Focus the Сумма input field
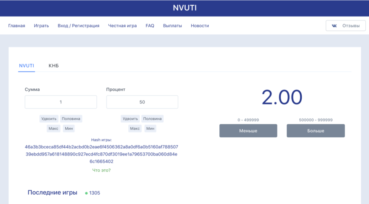This screenshot has height=204, width=369. point(61,102)
